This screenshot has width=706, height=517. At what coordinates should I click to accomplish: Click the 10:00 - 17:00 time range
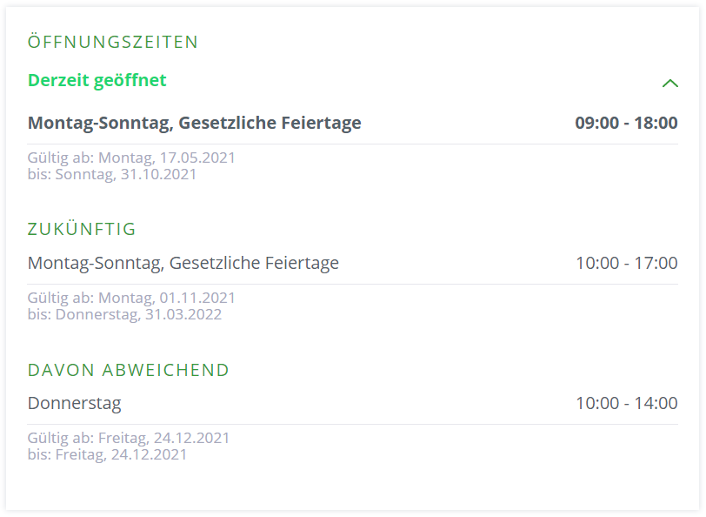(x=627, y=263)
